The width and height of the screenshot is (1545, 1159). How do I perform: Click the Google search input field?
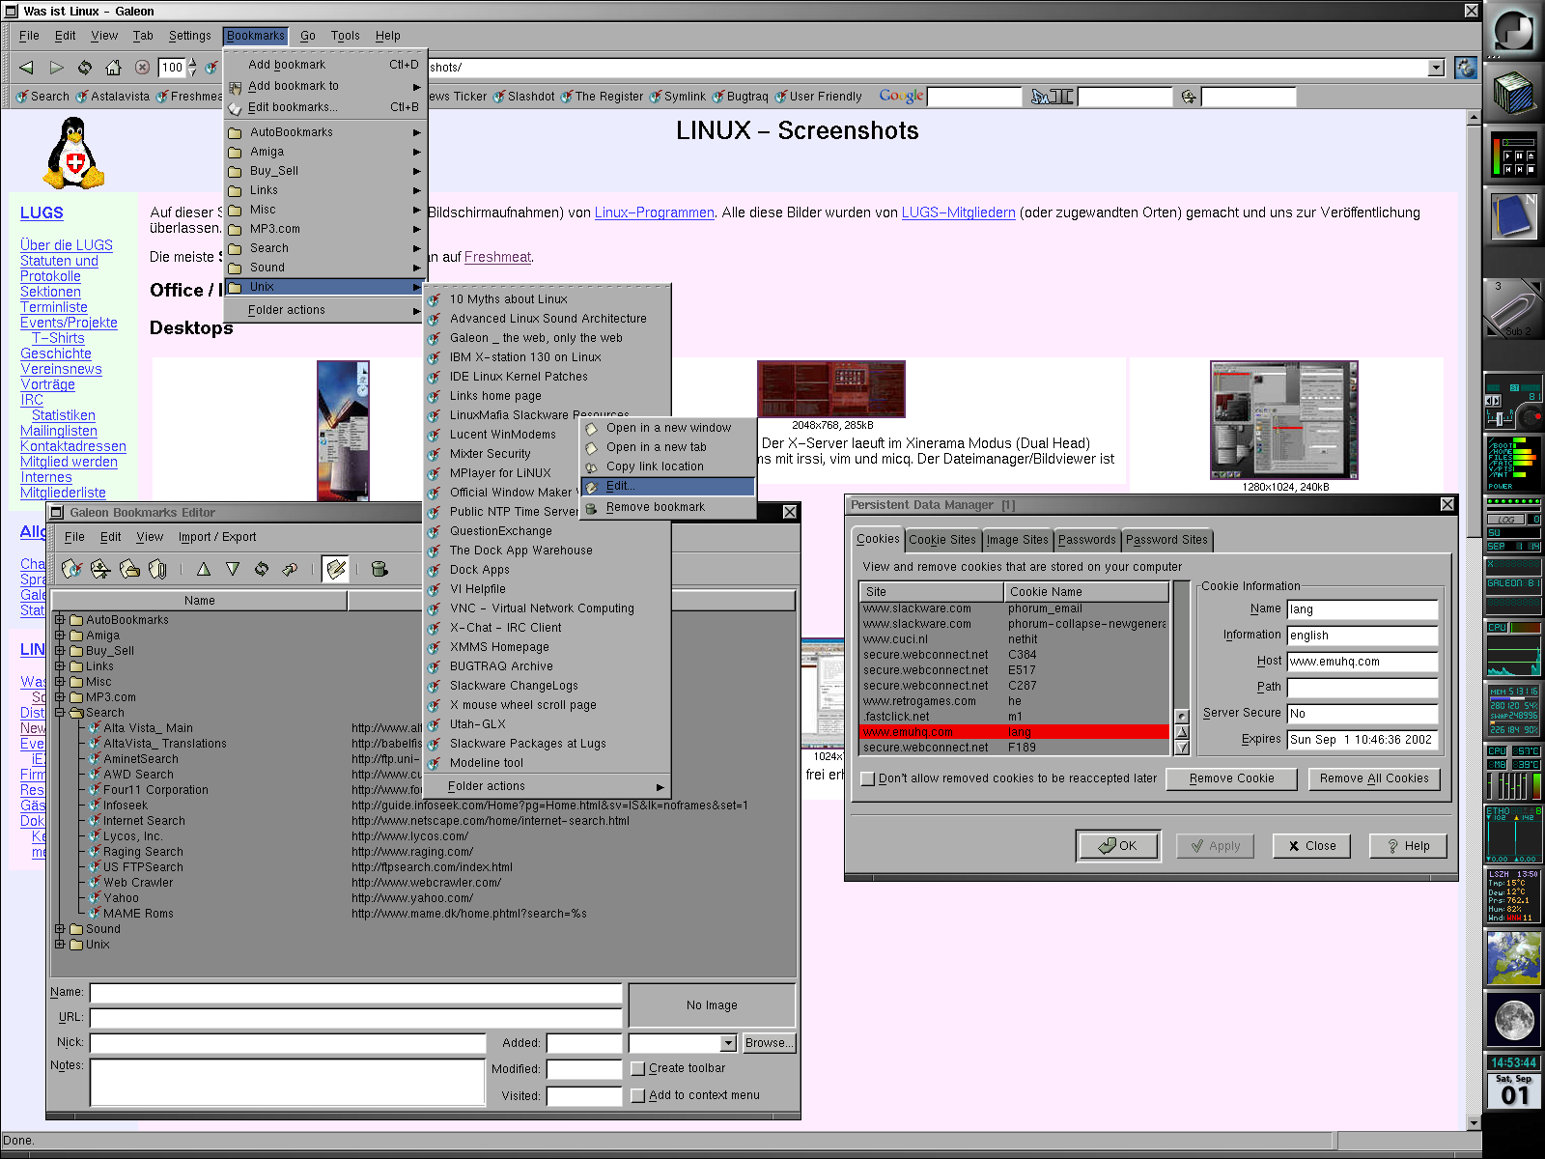click(x=973, y=97)
